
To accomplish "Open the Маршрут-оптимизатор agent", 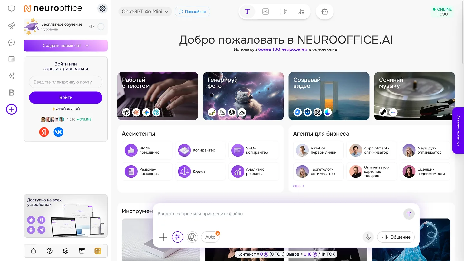I will click(425, 150).
